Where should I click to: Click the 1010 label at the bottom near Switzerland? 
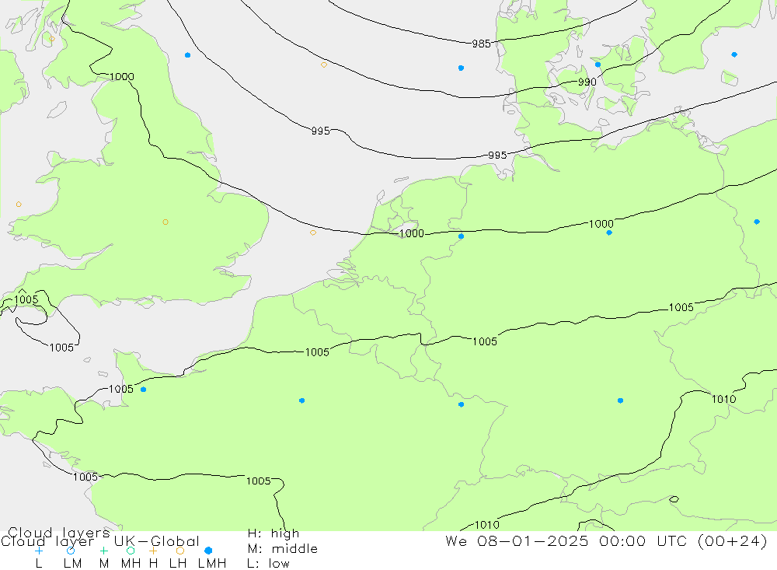487,525
